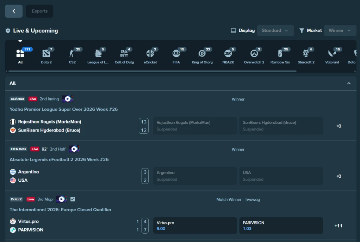This screenshot has width=360, height=242.
Task: Watch the eCricket live stream icon
Action: pyautogui.click(x=68, y=99)
